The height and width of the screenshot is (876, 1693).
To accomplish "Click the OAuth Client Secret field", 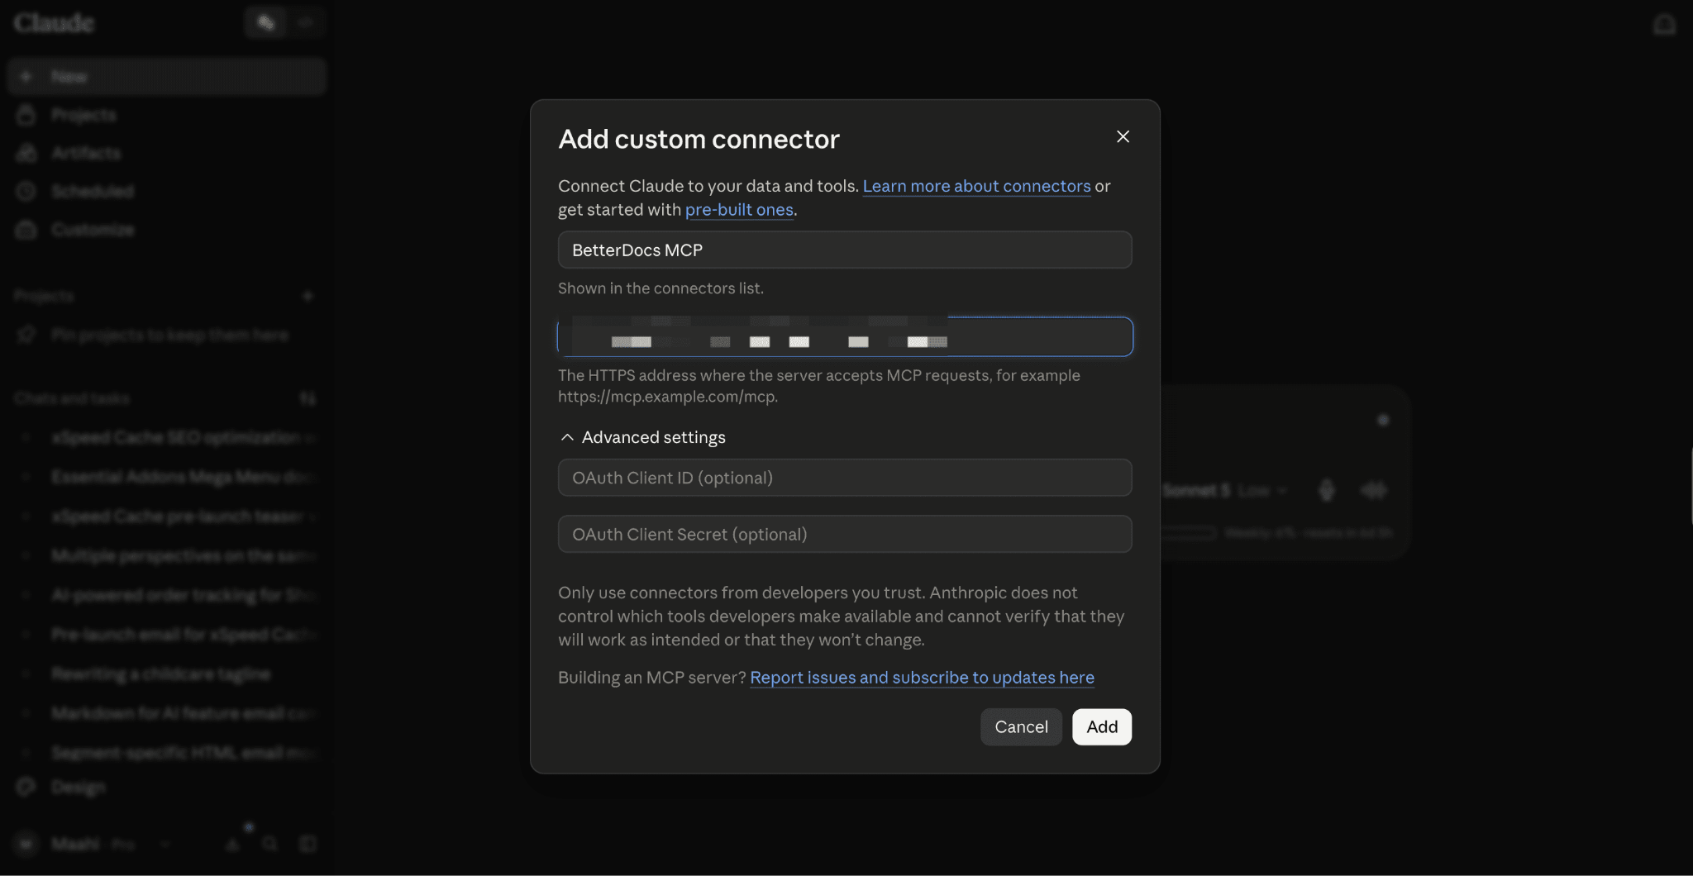I will pyautogui.click(x=845, y=534).
